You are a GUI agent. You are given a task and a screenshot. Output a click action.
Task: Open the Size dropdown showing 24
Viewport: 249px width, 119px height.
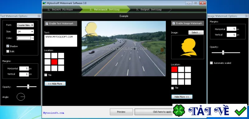point(25,32)
